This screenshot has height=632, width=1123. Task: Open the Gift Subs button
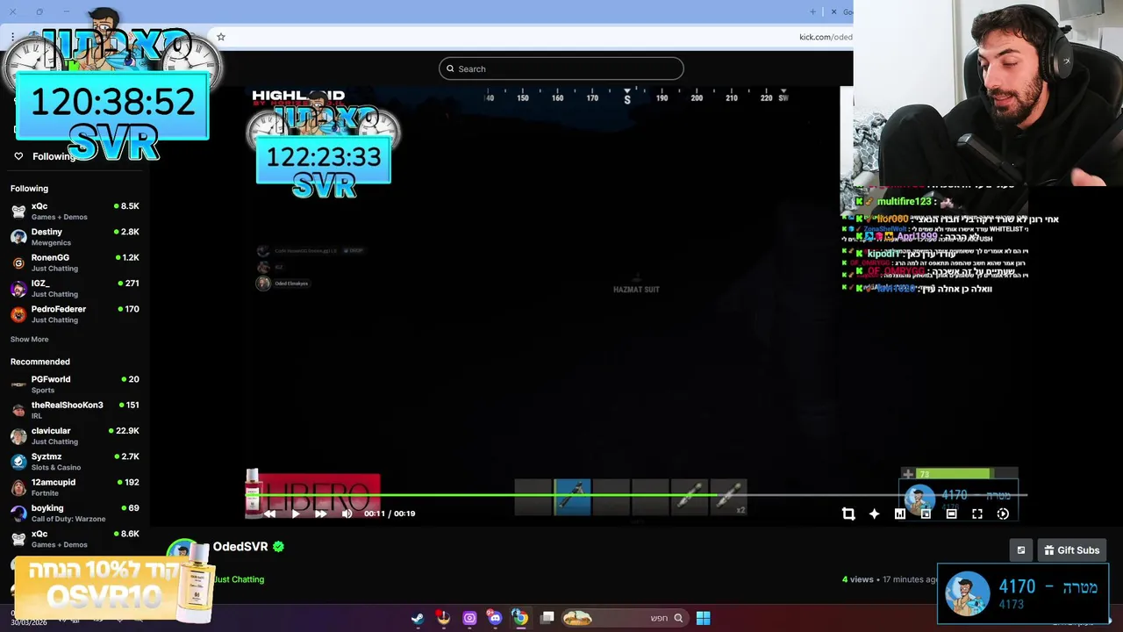click(x=1071, y=550)
